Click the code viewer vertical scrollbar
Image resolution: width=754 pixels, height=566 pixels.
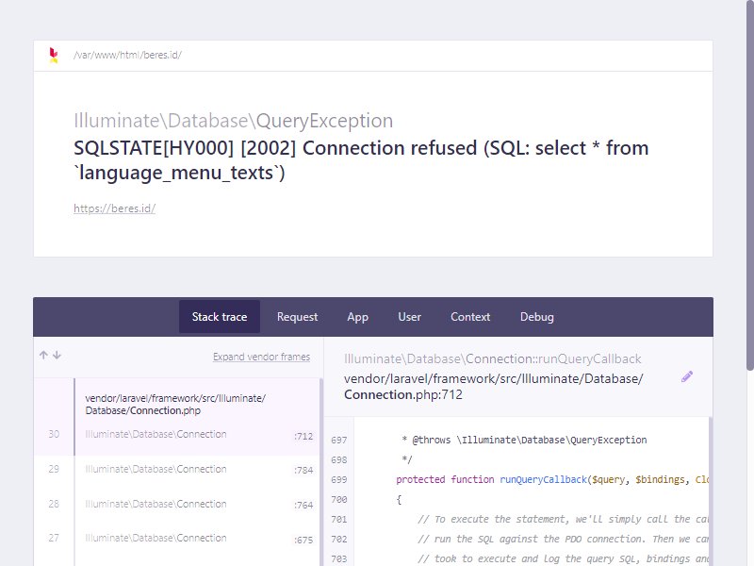(711, 491)
